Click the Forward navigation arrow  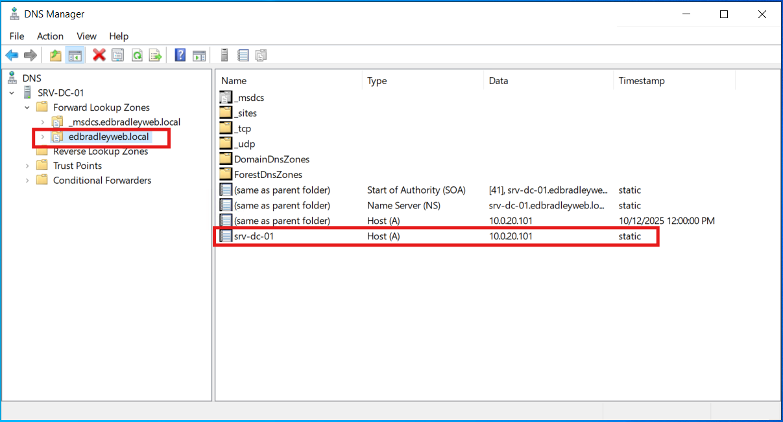point(30,55)
